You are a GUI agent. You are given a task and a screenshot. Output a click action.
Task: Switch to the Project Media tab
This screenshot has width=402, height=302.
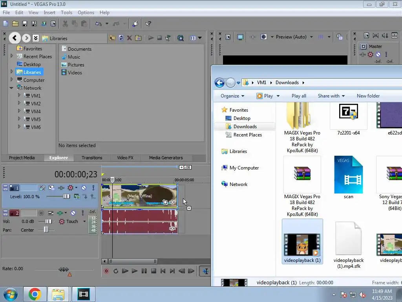coord(22,158)
